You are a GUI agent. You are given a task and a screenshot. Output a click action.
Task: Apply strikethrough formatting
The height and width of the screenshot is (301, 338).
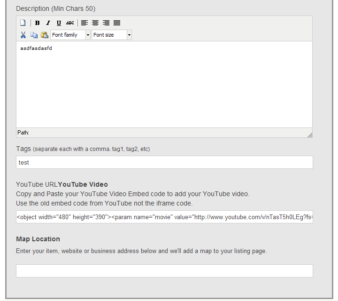[x=70, y=23]
